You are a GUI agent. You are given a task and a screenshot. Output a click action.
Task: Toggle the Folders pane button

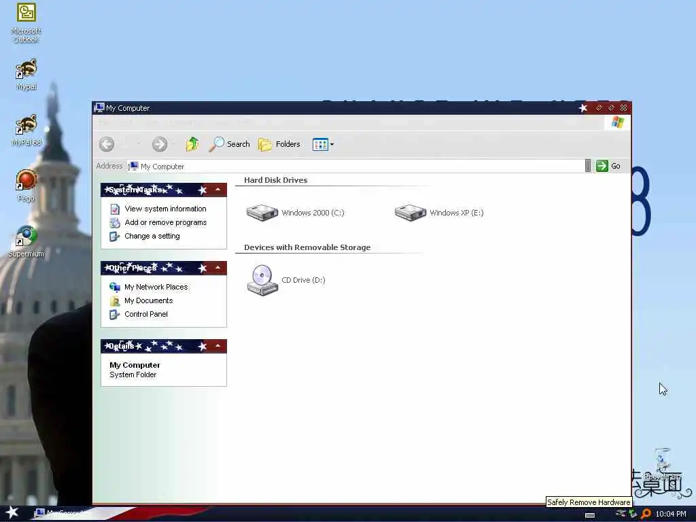(279, 144)
